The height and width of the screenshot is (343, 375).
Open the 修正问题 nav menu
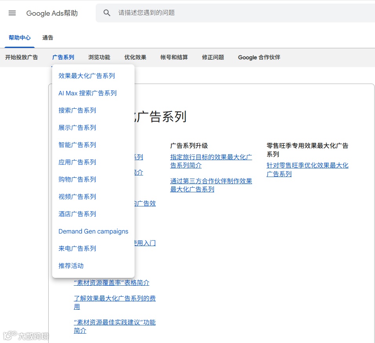tap(213, 57)
